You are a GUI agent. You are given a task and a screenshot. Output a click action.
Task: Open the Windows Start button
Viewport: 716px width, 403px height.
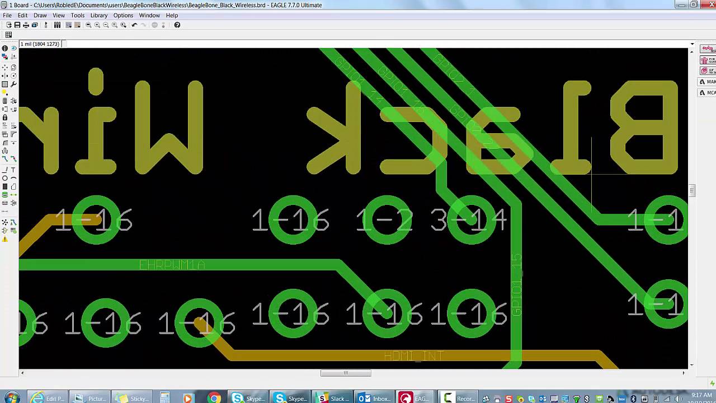[x=12, y=397]
